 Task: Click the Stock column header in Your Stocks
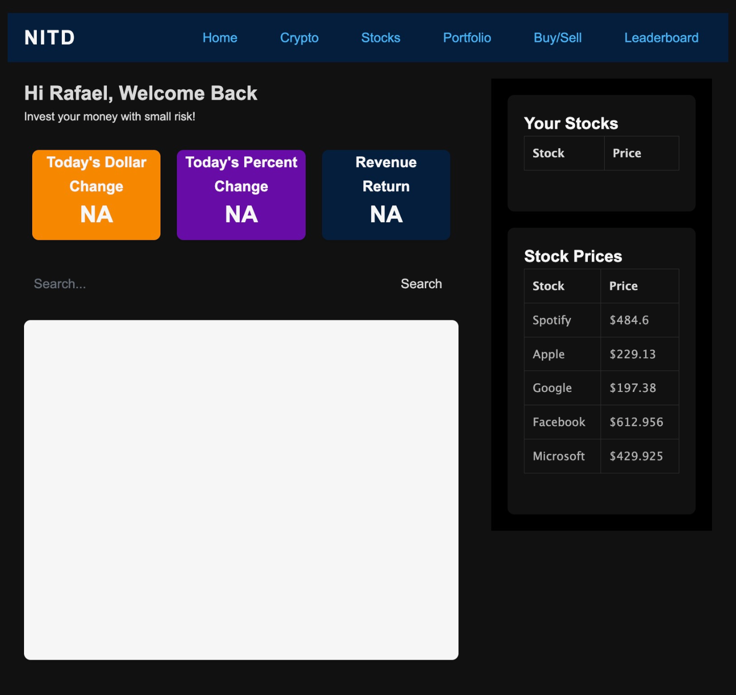coord(548,153)
